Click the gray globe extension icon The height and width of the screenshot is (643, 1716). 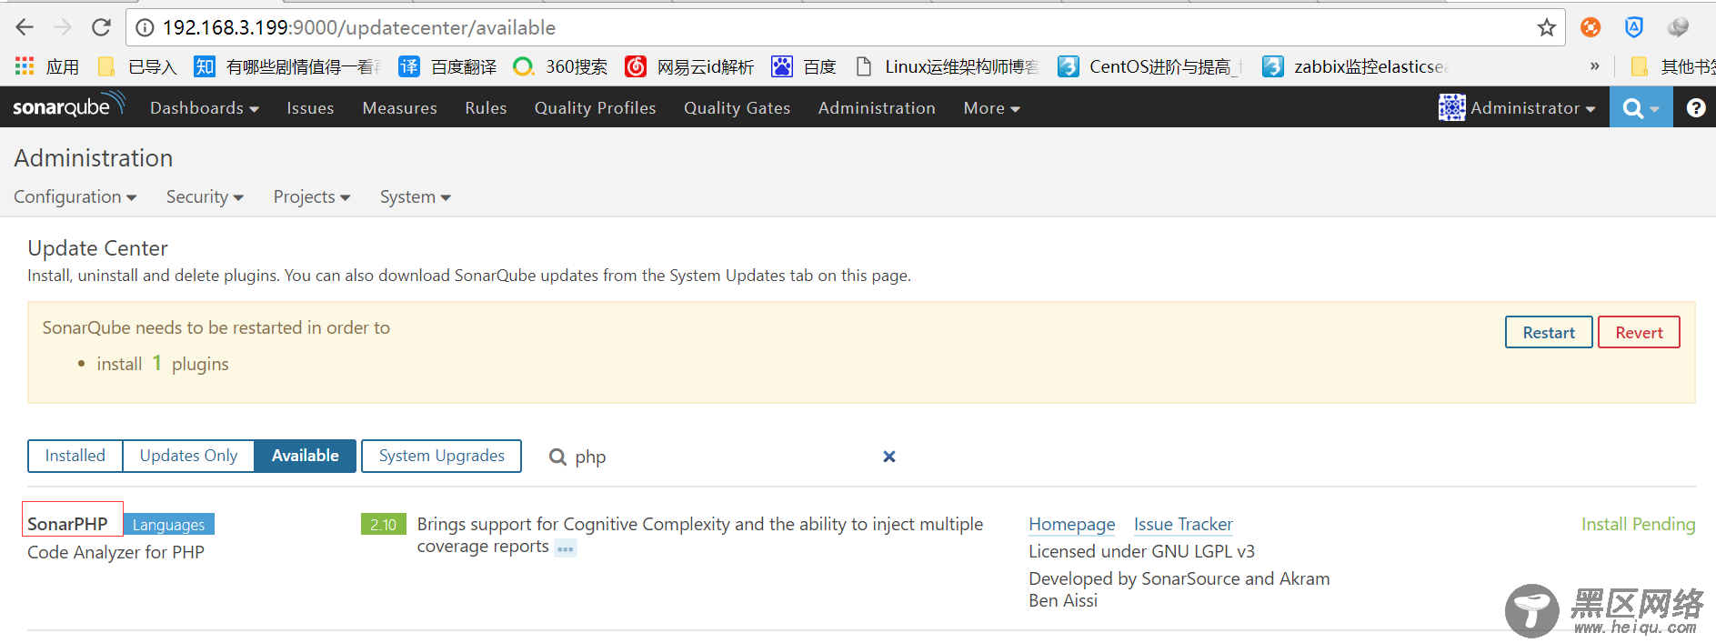(1678, 27)
